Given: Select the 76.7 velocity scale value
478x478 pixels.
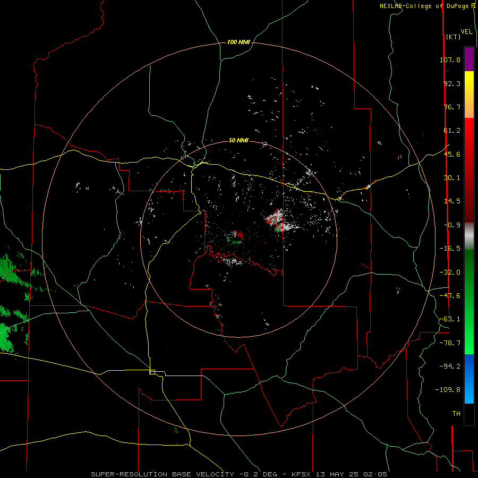Looking at the screenshot, I should tap(452, 107).
